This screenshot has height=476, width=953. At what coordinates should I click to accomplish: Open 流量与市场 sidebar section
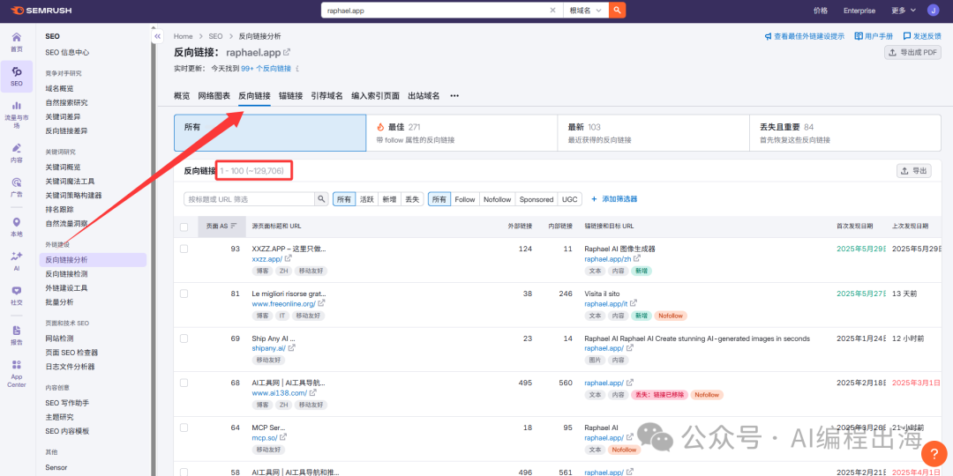[x=17, y=114]
